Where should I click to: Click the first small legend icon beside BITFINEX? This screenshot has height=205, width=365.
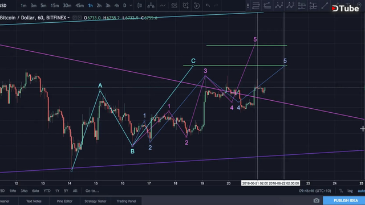point(75,18)
